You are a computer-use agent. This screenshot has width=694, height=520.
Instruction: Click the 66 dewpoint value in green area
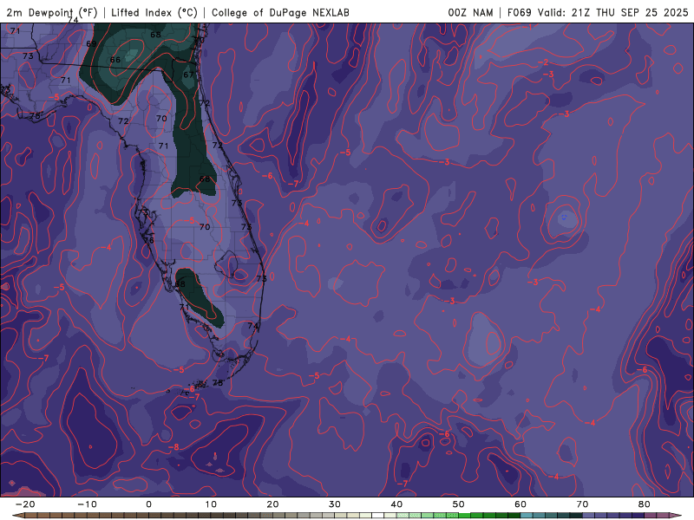pyautogui.click(x=115, y=60)
